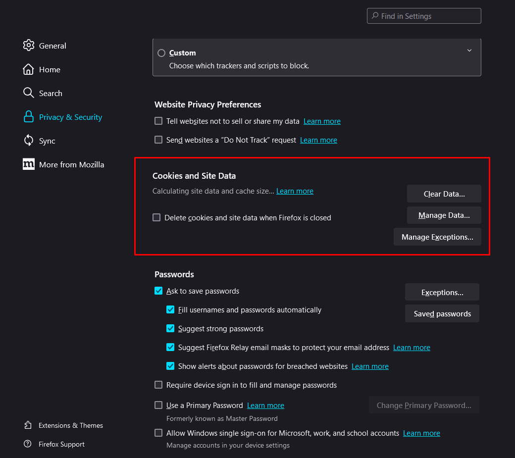Select the Custom protection radio button
Screen dimensions: 515x458
pos(161,53)
